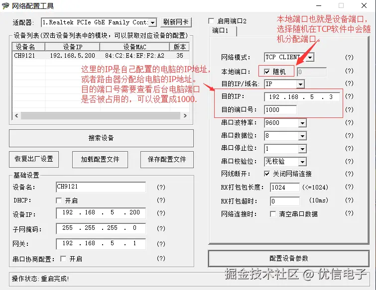Click the 刷新网卡 button

tap(176, 22)
